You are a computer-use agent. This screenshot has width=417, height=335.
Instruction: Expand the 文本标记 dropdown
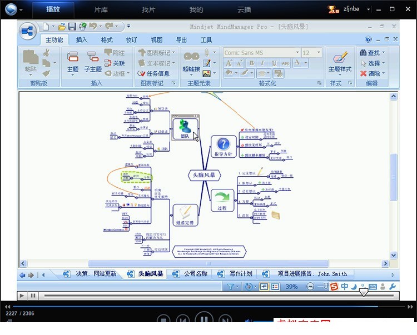click(173, 63)
